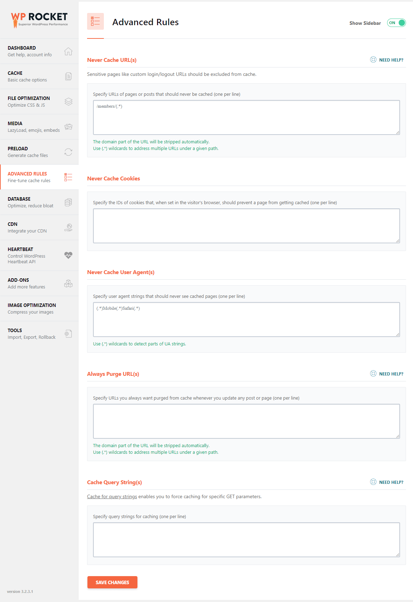Click the WP Rocket logo
Screen dimensions: 413x602
click(x=39, y=20)
